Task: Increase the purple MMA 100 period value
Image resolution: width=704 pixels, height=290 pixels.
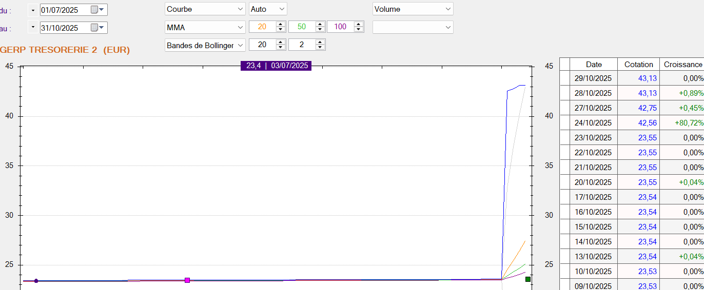Action: tap(358, 24)
